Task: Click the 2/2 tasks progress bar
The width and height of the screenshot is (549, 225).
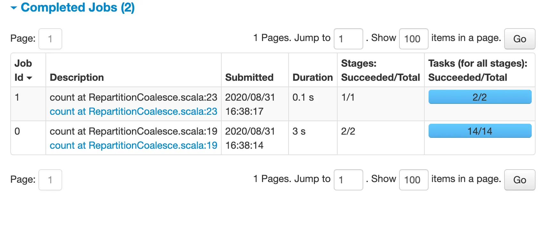Action: 479,97
